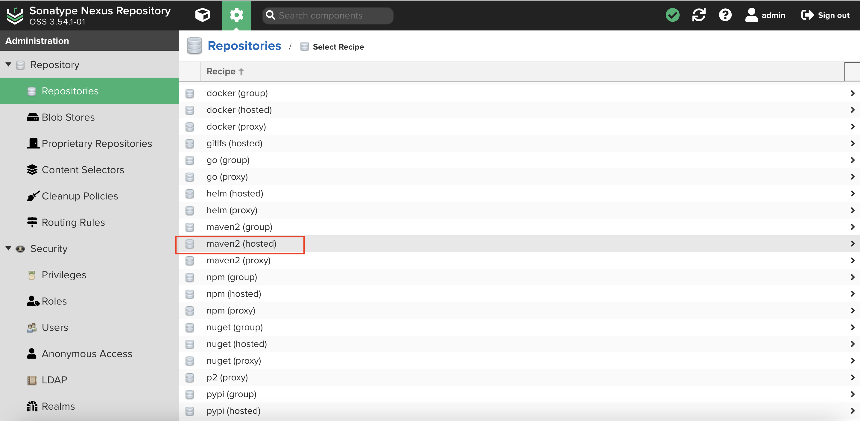Select the go (group) recipe
860x421 pixels.
click(519, 160)
